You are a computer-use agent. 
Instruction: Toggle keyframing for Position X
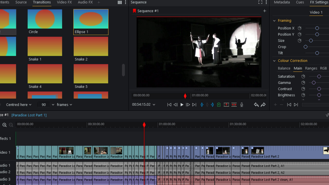pos(299,28)
